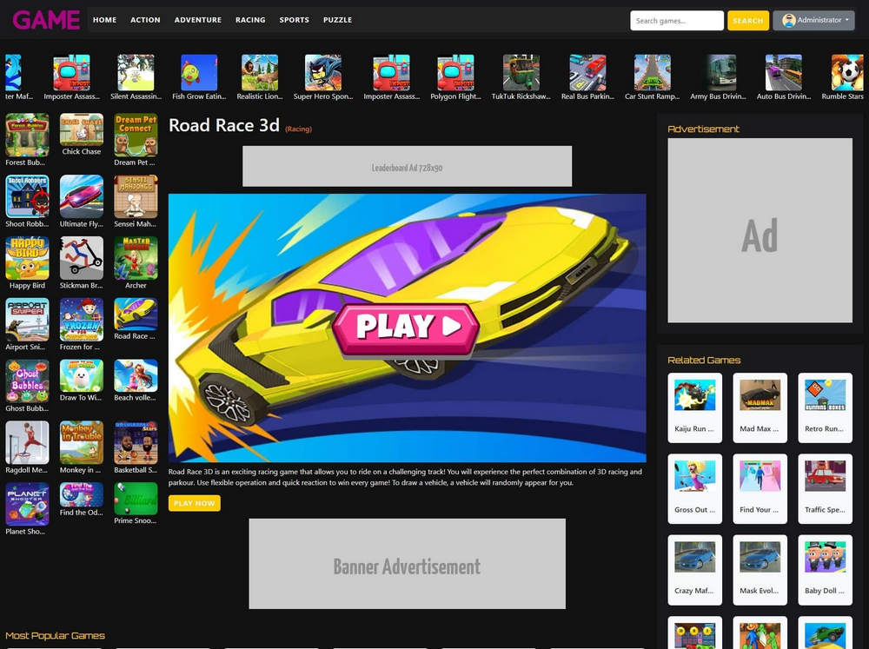
Task: Open the Mad Max related game card
Action: click(760, 408)
